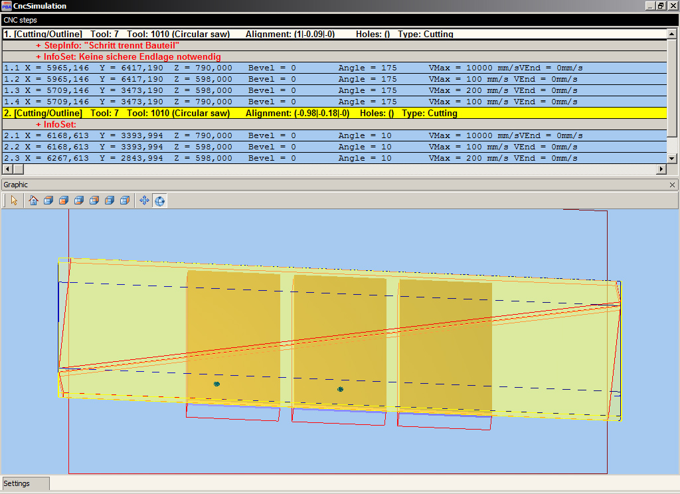Open the Settings tab at the bottom
680x494 pixels.
17,483
